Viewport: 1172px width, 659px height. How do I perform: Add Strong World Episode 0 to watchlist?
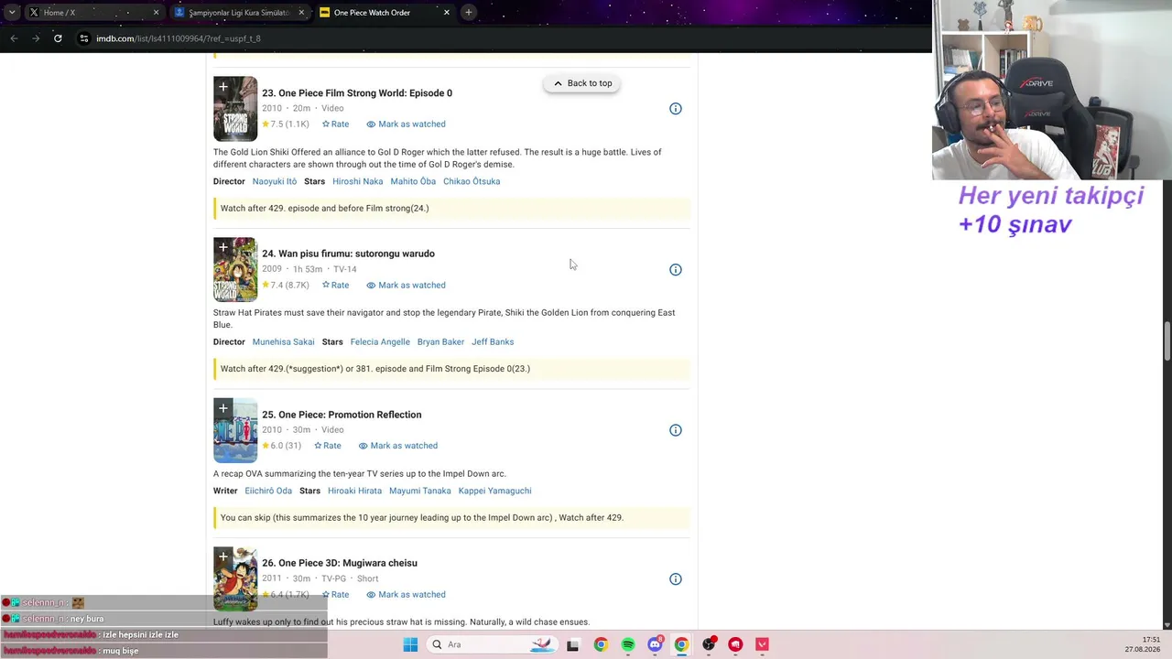coord(222,87)
